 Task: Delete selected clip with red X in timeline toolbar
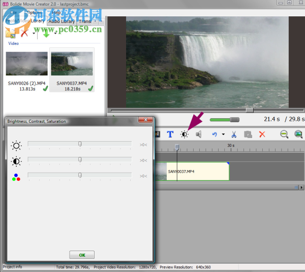(262, 134)
